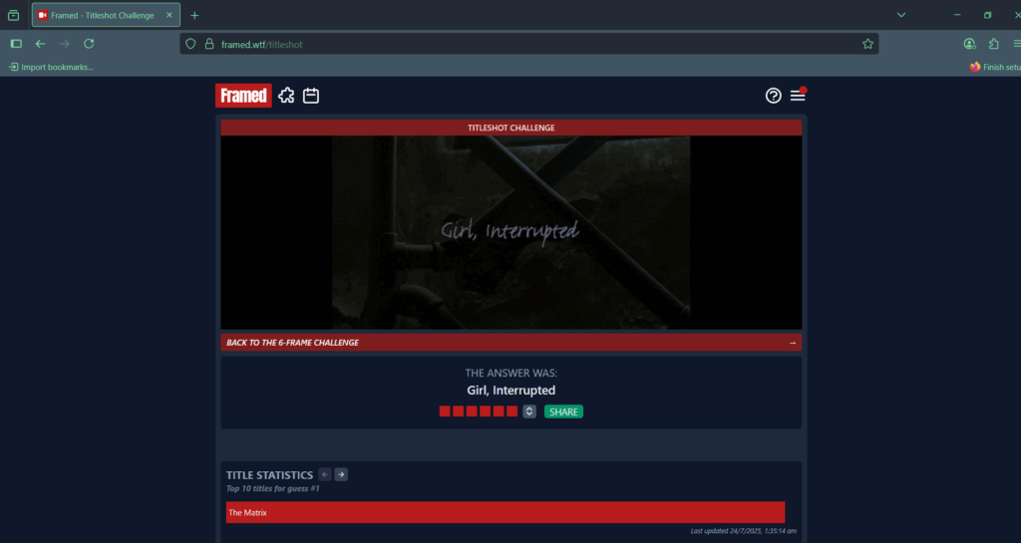Image resolution: width=1021 pixels, height=543 pixels.
Task: Click the Framed logo
Action: tap(243, 96)
